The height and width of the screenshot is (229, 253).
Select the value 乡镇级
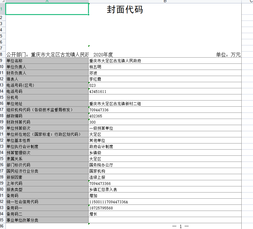(x=165, y=153)
